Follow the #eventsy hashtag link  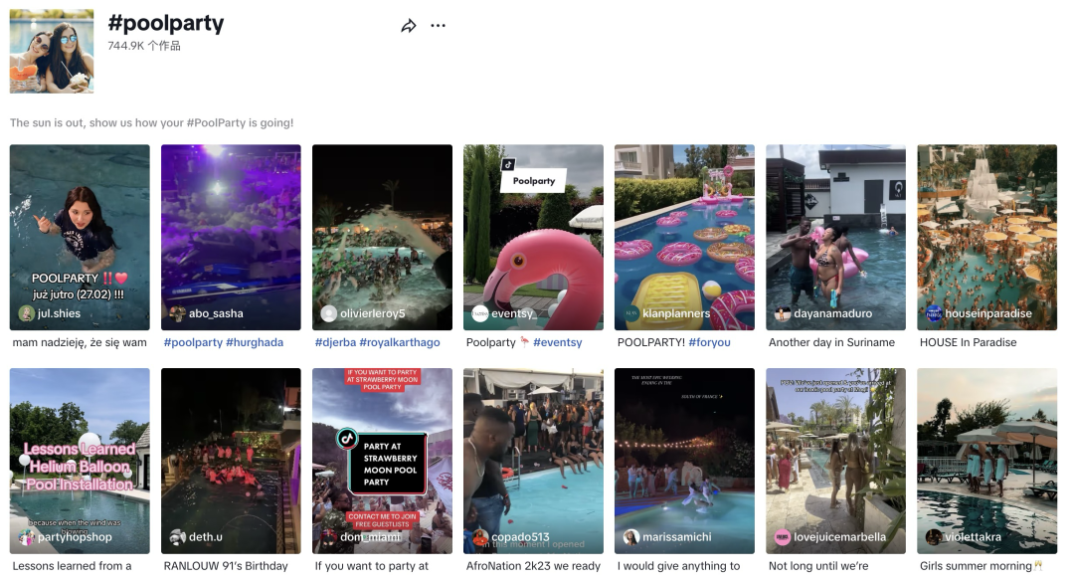(557, 342)
